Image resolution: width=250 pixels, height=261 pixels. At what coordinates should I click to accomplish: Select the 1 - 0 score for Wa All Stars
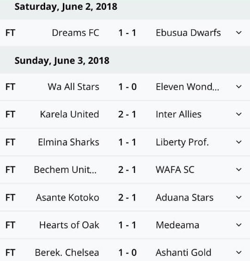click(x=127, y=87)
